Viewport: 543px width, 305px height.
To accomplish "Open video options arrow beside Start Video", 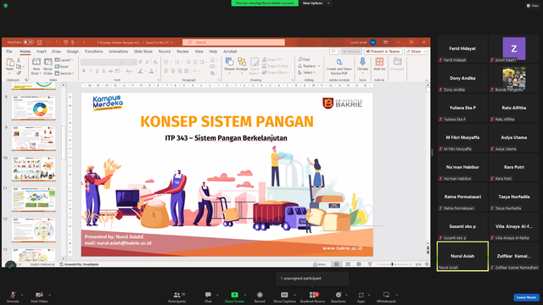I will click(49, 295).
